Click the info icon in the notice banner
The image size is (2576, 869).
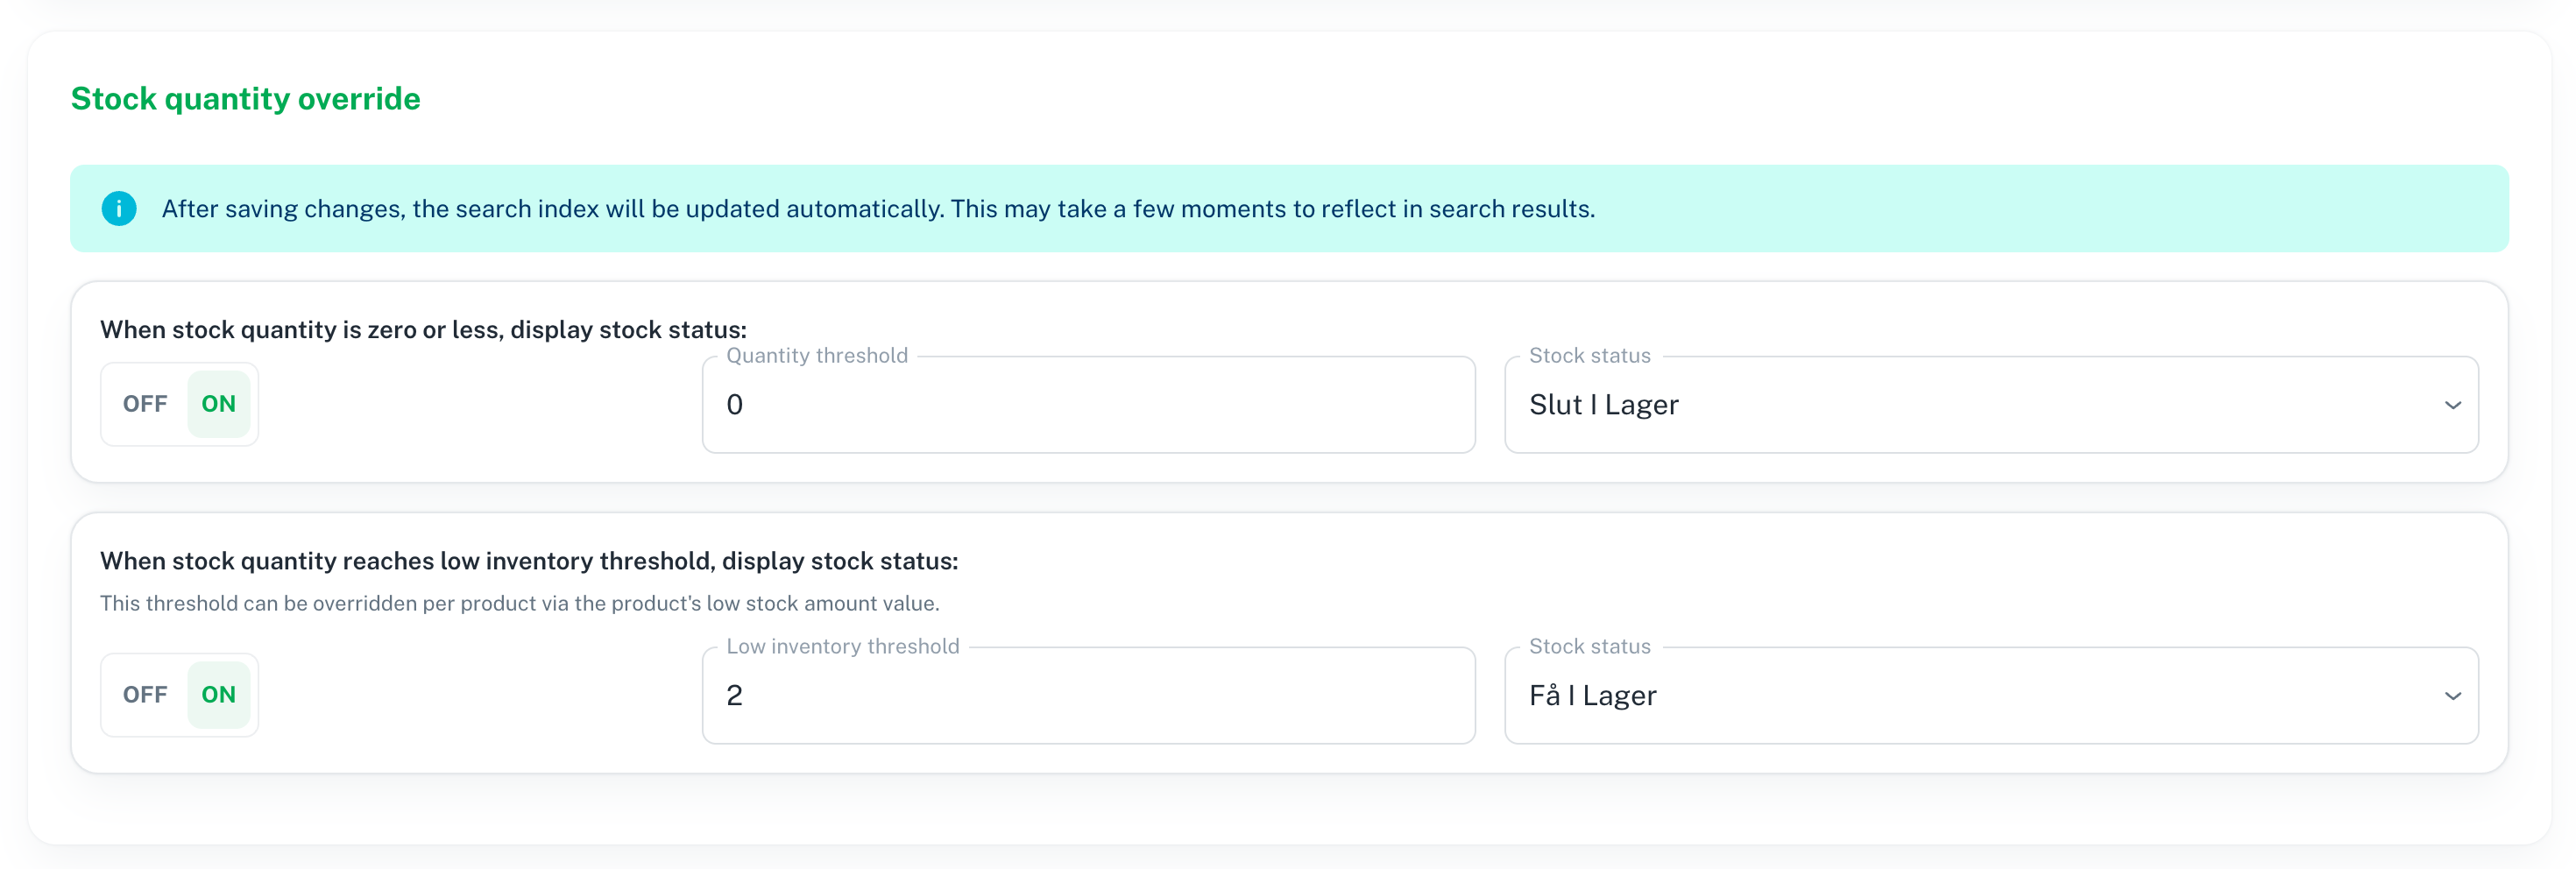[x=119, y=208]
